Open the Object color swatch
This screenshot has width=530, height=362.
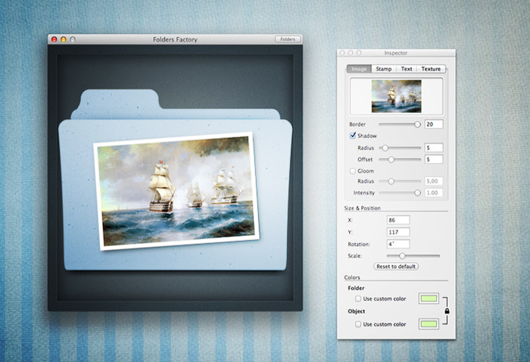point(429,324)
